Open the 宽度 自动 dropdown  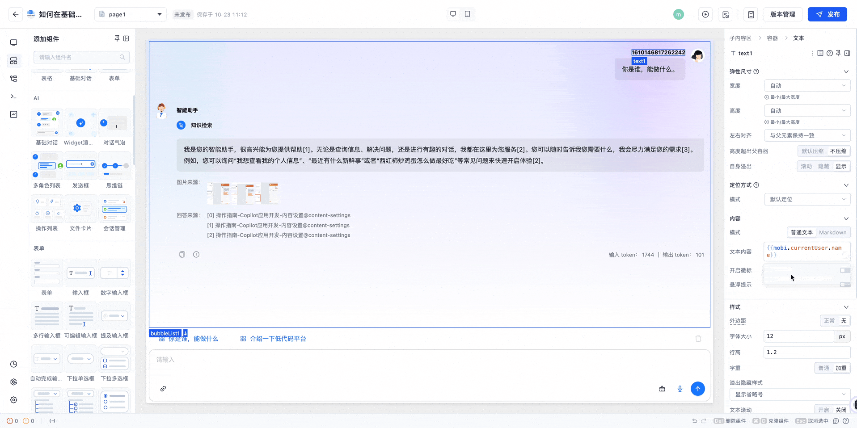click(x=807, y=85)
